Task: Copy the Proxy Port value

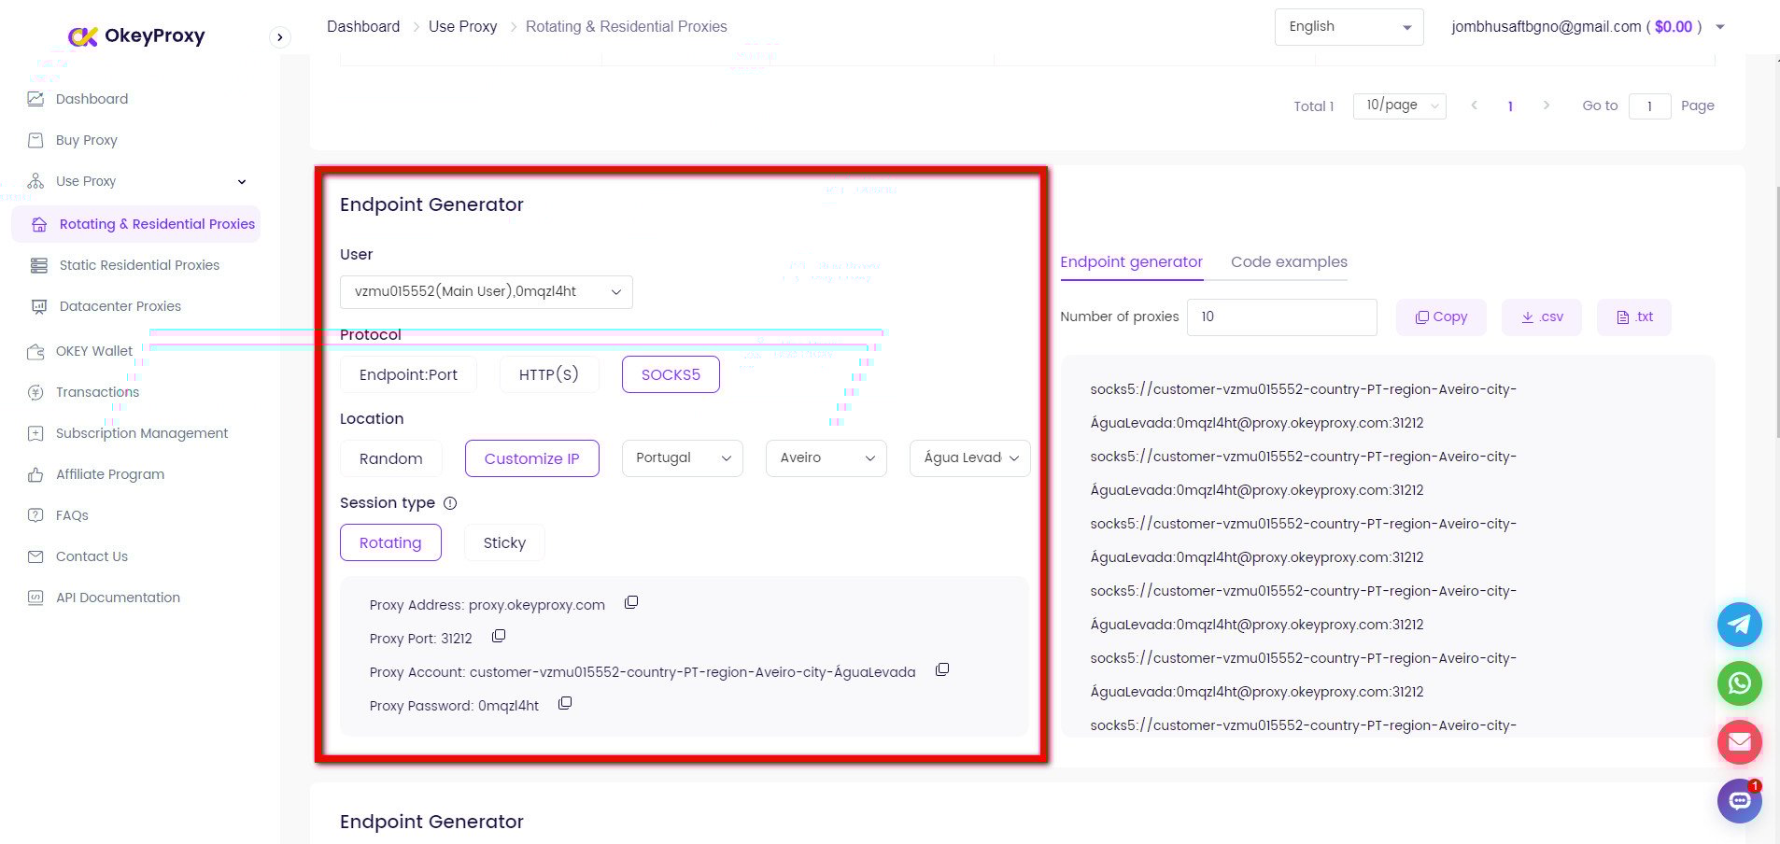Action: click(499, 636)
